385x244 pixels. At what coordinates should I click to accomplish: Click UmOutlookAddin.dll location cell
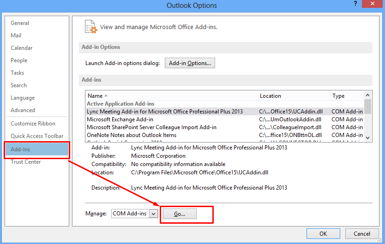(x=290, y=119)
